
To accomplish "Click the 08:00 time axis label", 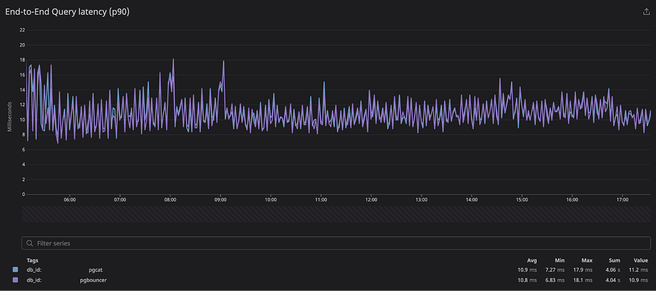I will [x=170, y=200].
